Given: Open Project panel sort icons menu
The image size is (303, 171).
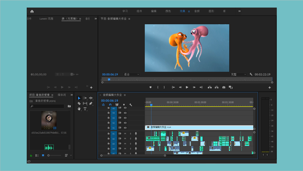Looking at the screenshot, I should [x=66, y=155].
